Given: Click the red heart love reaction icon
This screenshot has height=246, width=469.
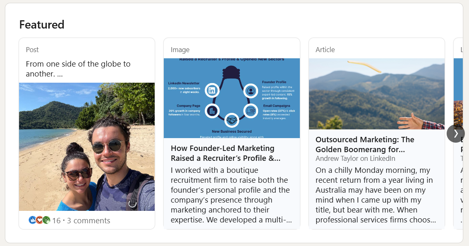Looking at the screenshot, I should 39,220.
